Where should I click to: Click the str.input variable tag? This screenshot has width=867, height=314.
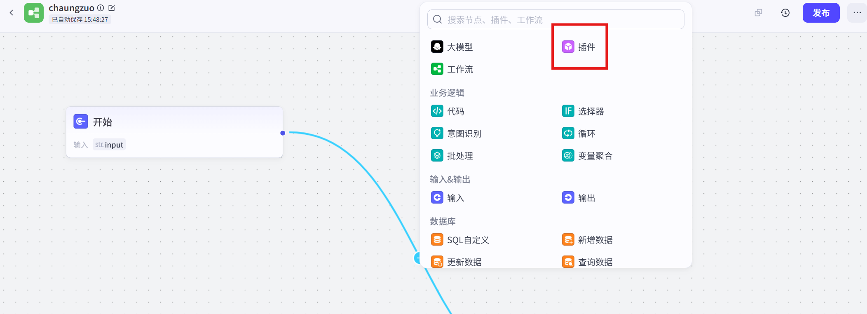click(109, 145)
